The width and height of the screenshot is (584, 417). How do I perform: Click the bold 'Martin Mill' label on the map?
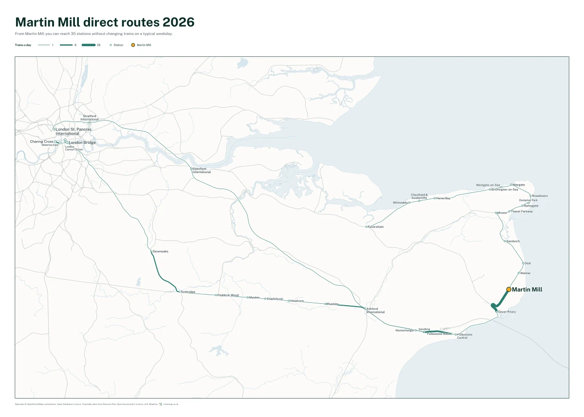tap(527, 289)
